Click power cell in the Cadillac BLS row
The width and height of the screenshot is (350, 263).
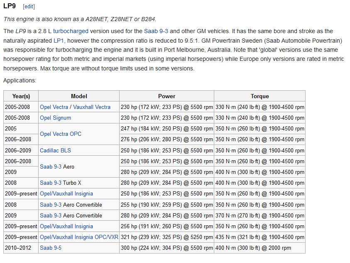coord(167,150)
